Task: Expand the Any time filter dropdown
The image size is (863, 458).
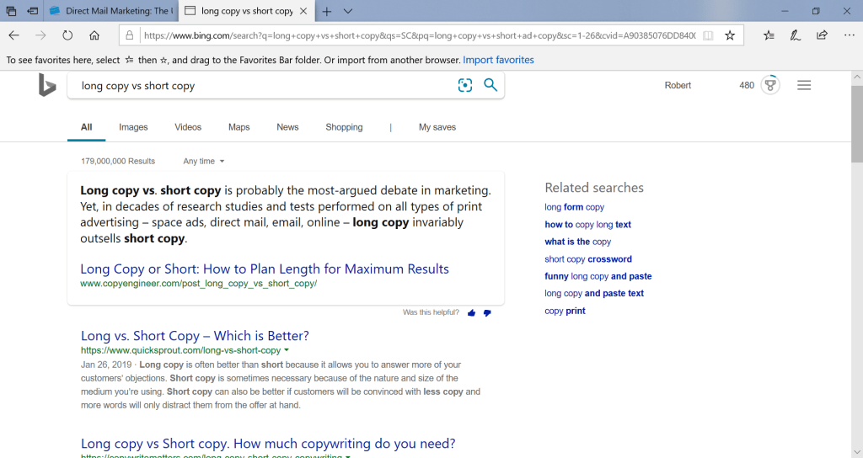Action: pyautogui.click(x=204, y=161)
